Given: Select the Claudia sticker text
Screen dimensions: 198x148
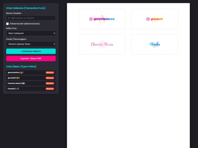Looking at the screenshot, I should pos(155,44).
